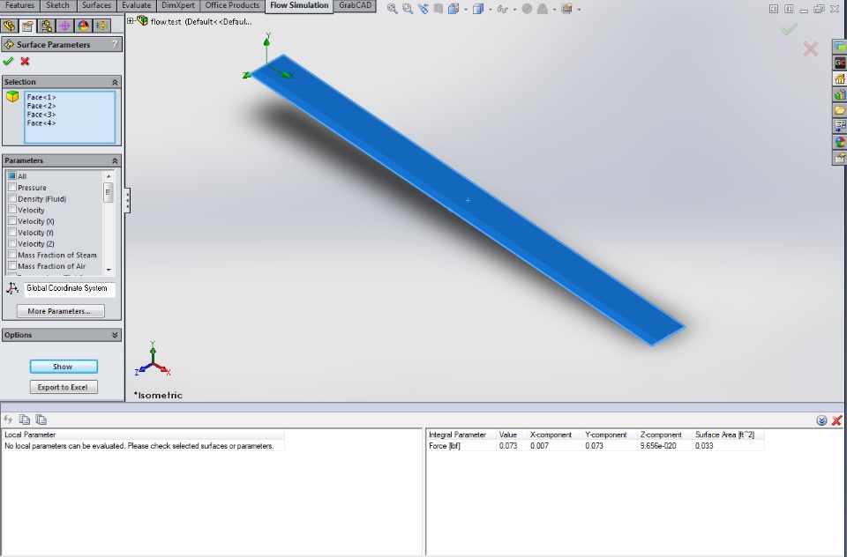Enable the Velocity (X) checkbox

click(x=11, y=220)
